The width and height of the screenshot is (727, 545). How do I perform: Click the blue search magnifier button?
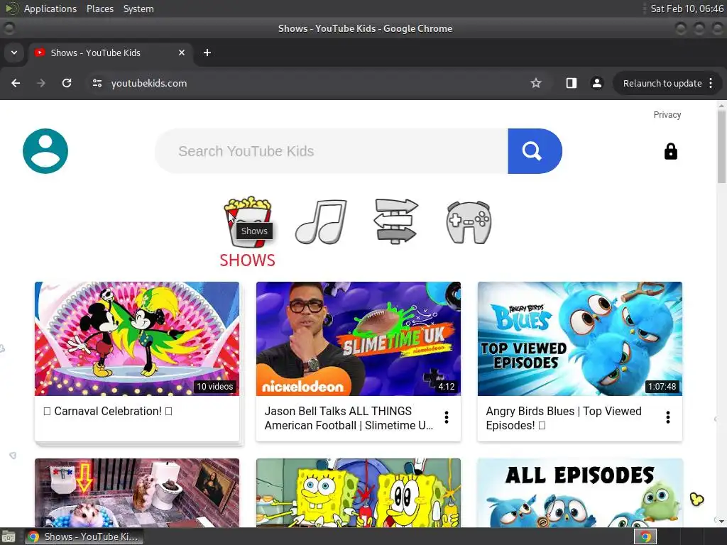point(535,151)
